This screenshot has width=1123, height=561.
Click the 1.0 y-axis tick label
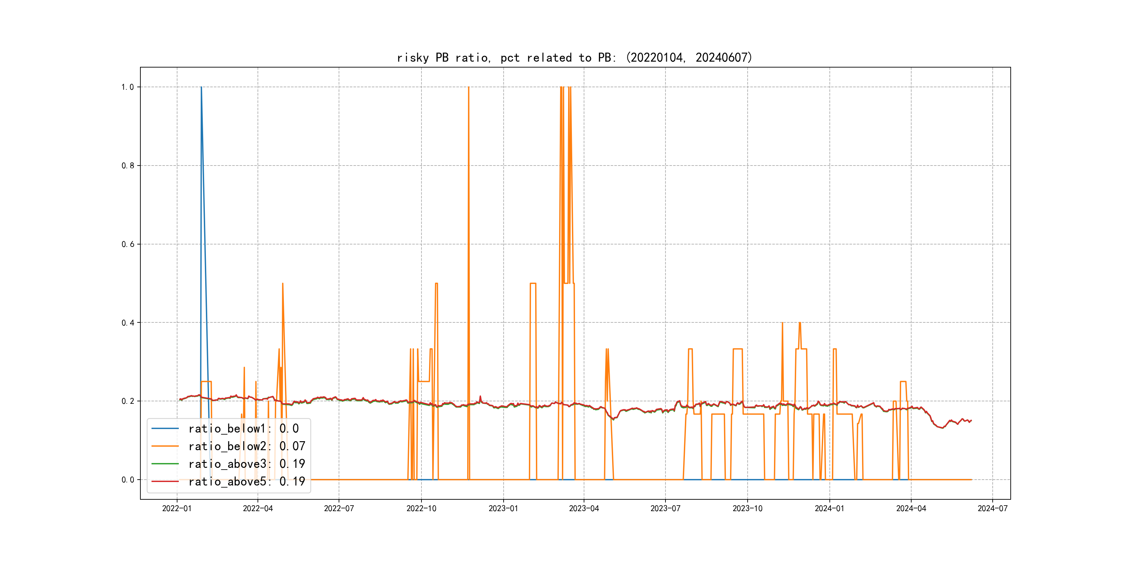(x=127, y=87)
